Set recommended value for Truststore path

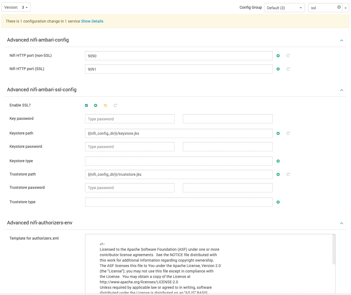point(288,174)
